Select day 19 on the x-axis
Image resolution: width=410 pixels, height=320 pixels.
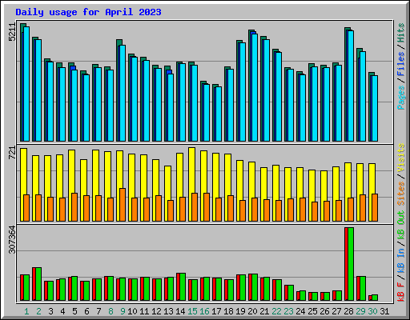[x=240, y=311]
